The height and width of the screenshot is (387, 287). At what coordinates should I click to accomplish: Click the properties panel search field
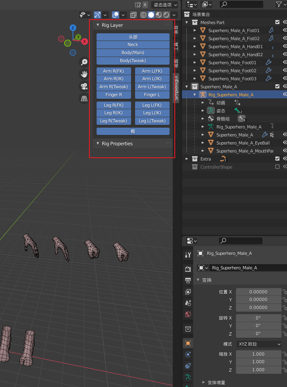click(x=241, y=240)
